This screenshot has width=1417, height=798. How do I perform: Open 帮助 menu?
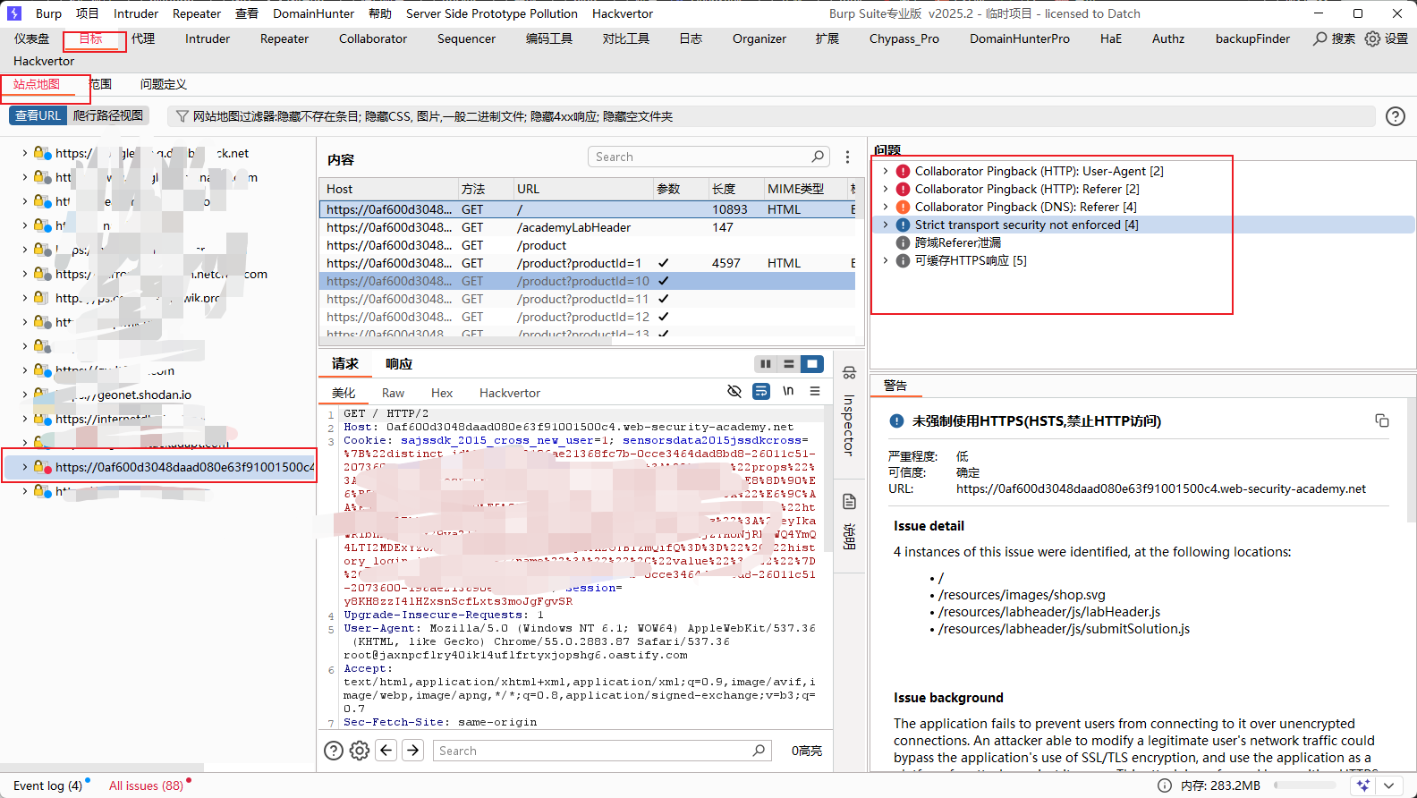point(380,13)
